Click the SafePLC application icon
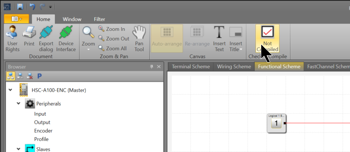 click(7, 7)
